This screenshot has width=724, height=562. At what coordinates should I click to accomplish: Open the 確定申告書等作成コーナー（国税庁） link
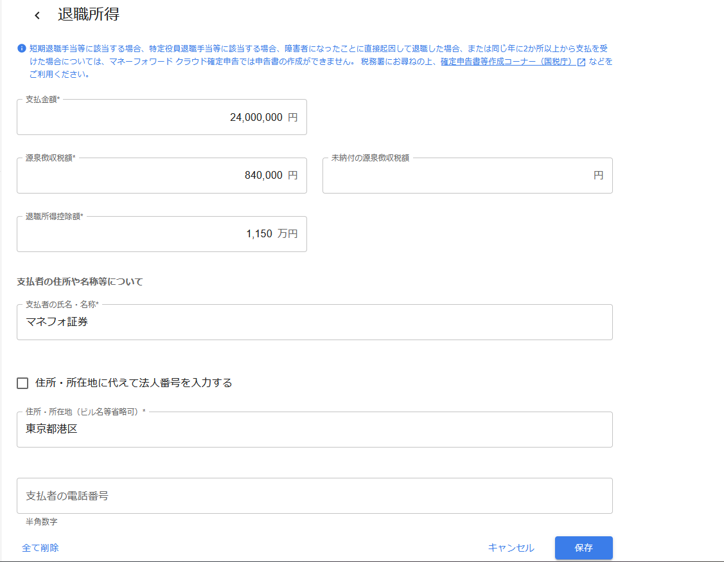coord(507,62)
